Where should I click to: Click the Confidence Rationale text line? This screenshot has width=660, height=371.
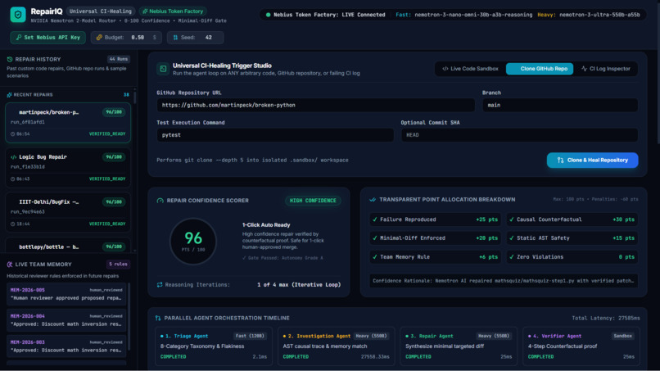coord(504,281)
